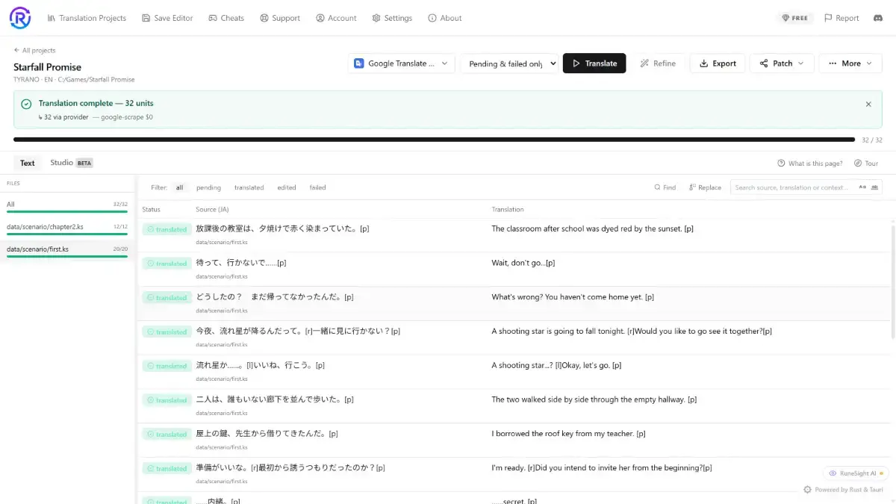Filter units by pending

coord(209,187)
